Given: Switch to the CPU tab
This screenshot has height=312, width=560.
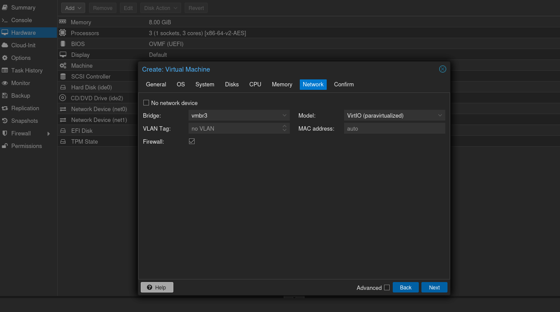Looking at the screenshot, I should pyautogui.click(x=255, y=84).
